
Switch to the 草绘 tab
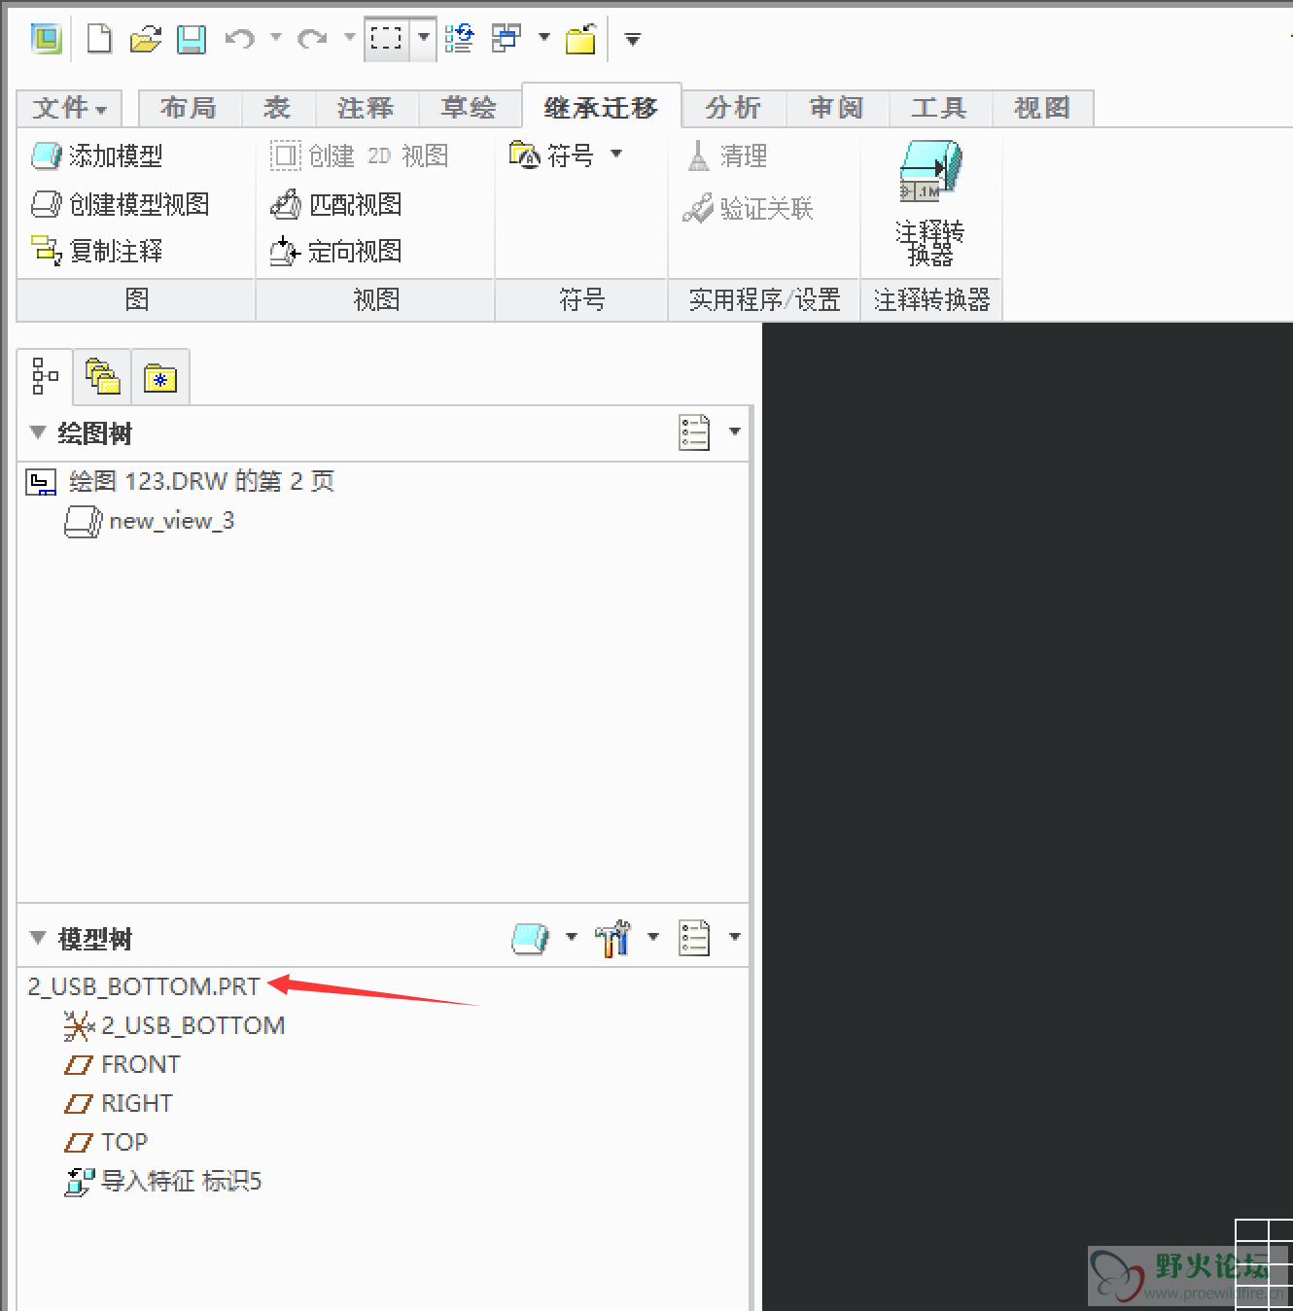pyautogui.click(x=469, y=108)
